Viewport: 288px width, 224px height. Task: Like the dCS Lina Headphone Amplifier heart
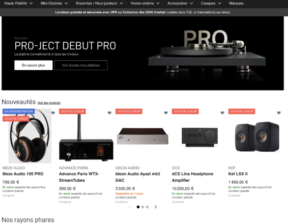222,113
